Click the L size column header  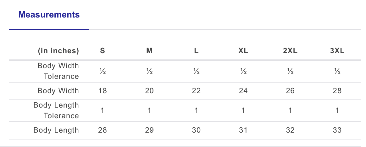[196, 51]
